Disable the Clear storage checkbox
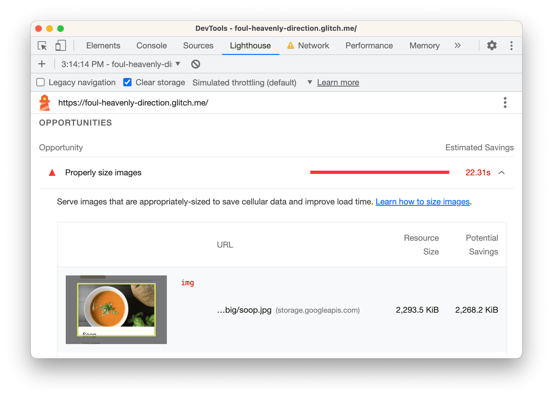 pyautogui.click(x=127, y=82)
